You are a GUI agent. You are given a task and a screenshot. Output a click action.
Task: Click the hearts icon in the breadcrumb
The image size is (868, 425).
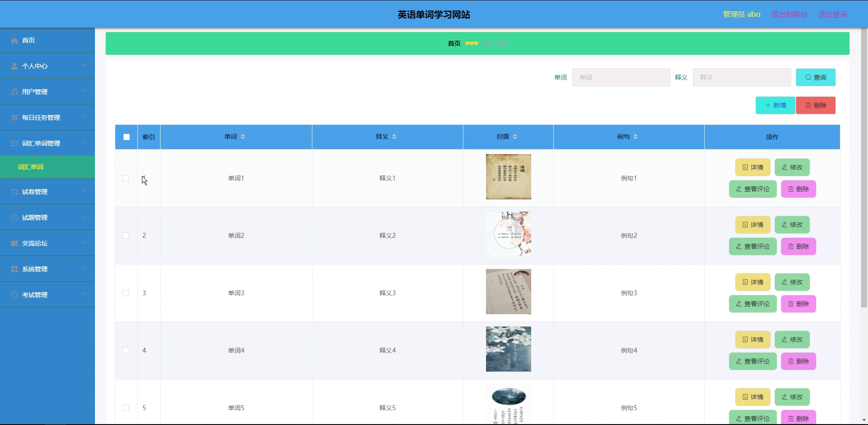click(x=472, y=44)
